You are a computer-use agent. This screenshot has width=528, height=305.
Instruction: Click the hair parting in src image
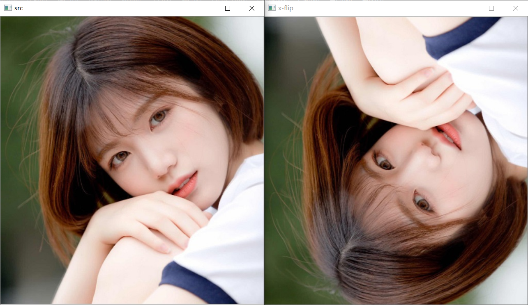point(82,70)
